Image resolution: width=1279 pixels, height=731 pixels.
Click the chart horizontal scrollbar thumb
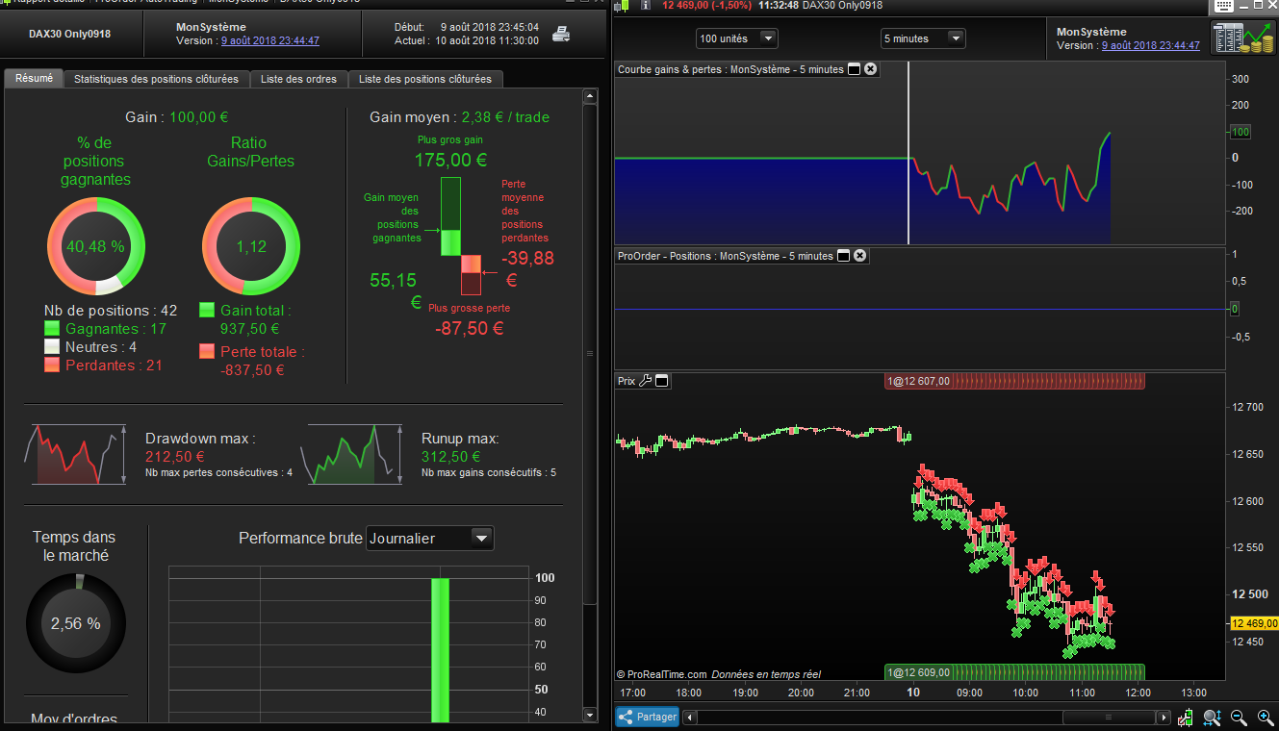pos(1109,718)
